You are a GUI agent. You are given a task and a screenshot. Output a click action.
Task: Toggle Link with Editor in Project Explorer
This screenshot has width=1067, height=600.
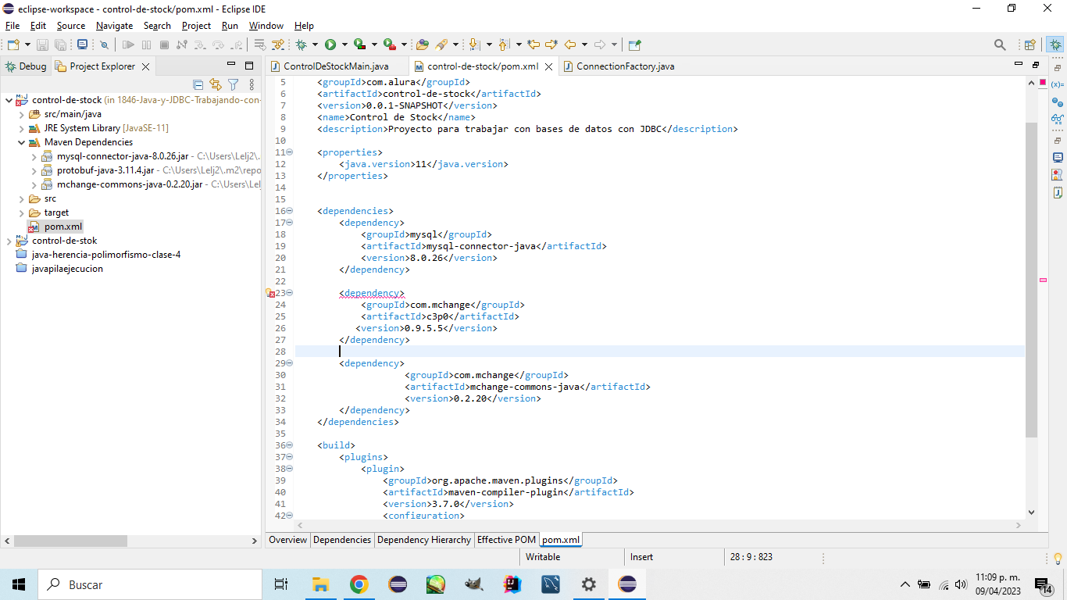215,84
